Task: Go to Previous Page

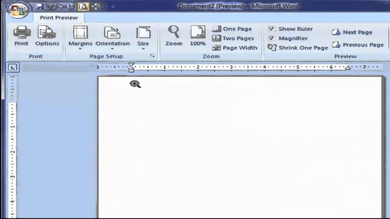Action: click(x=358, y=45)
